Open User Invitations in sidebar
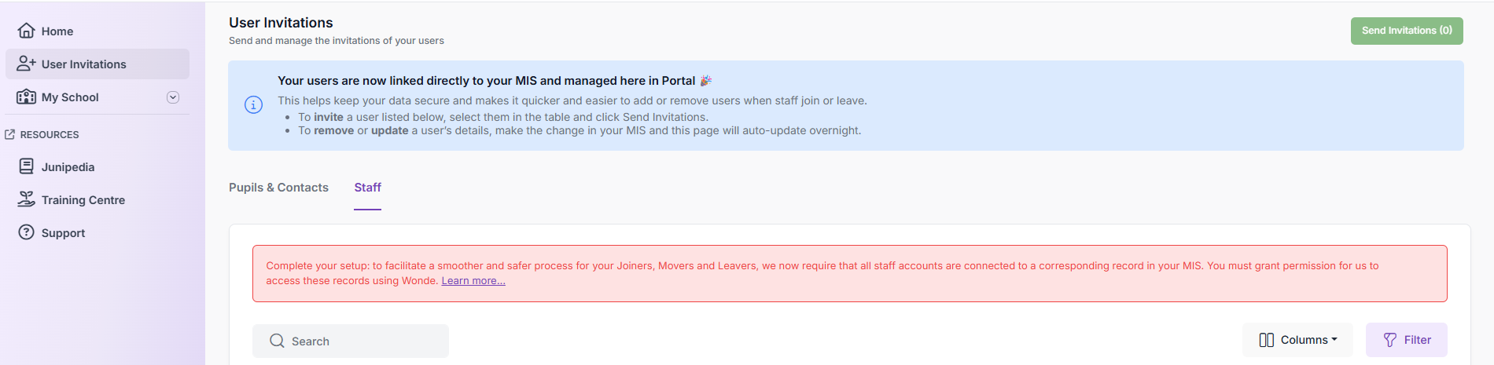This screenshot has height=365, width=1494. click(98, 64)
